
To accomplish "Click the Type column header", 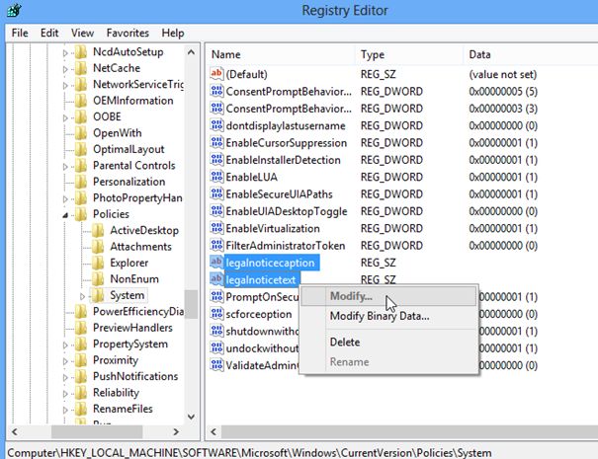I will [409, 54].
